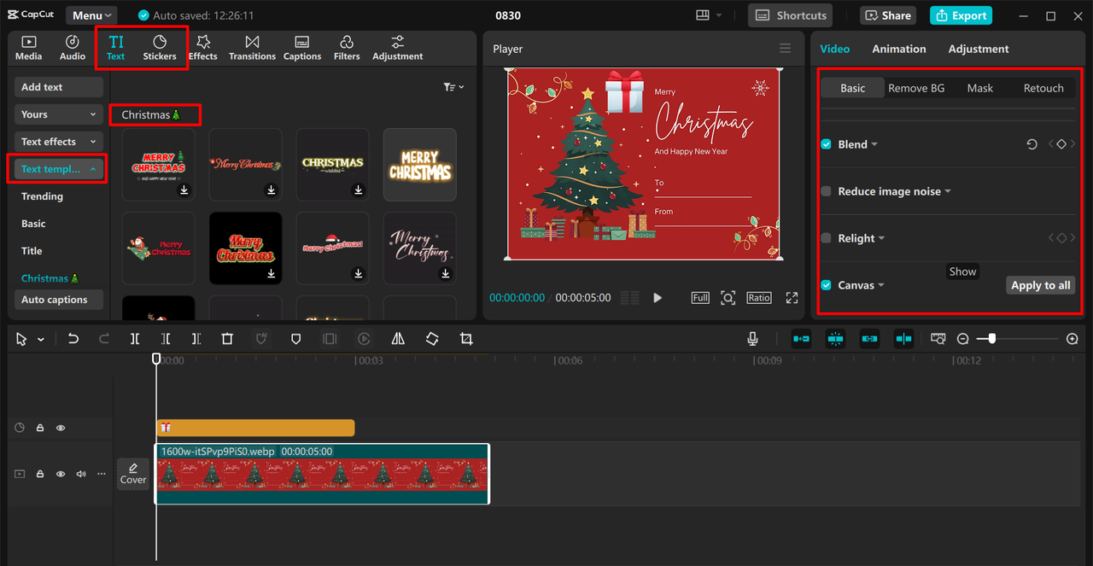This screenshot has width=1093, height=566.
Task: Delete the selected clip
Action: [227, 339]
